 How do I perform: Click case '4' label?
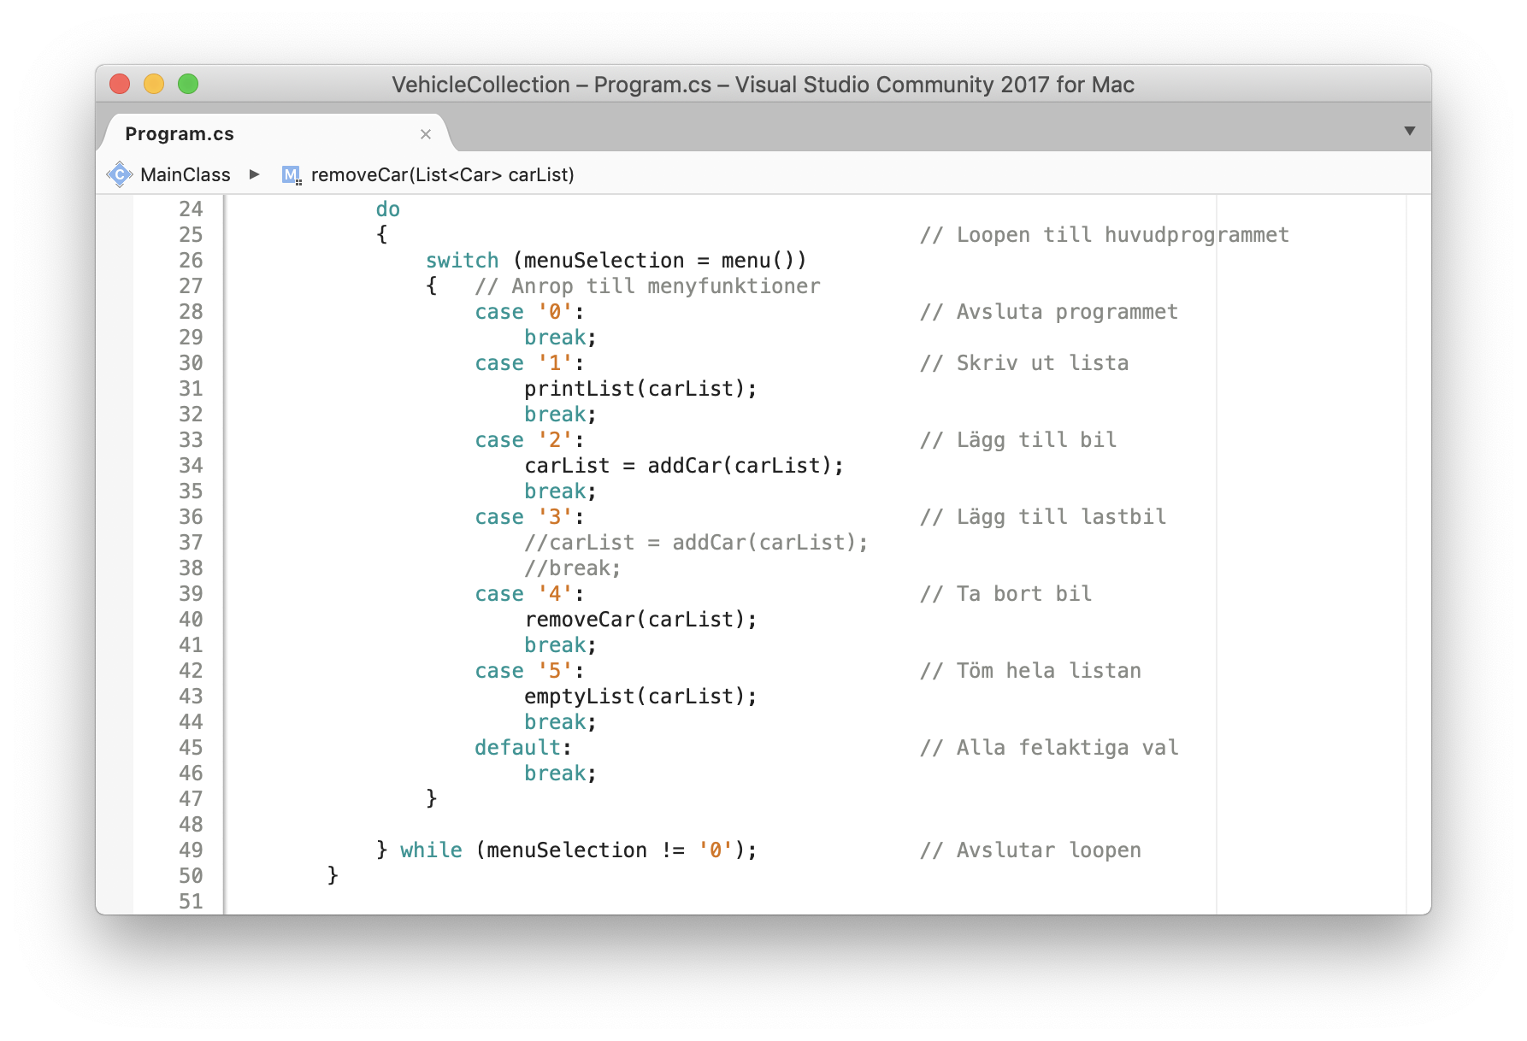point(529,594)
